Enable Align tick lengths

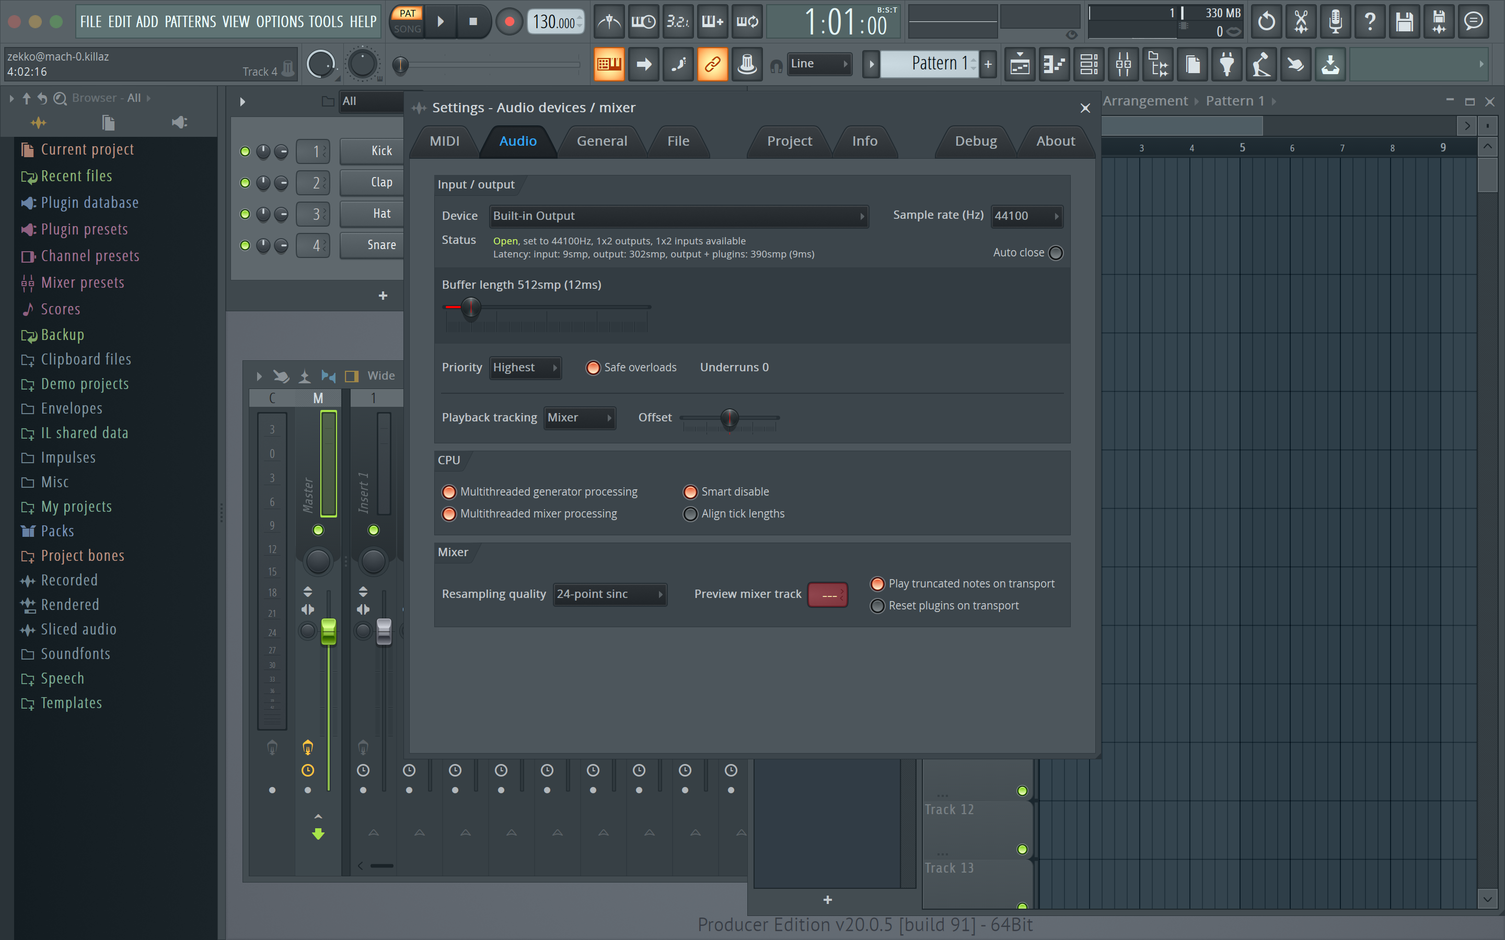pos(690,514)
